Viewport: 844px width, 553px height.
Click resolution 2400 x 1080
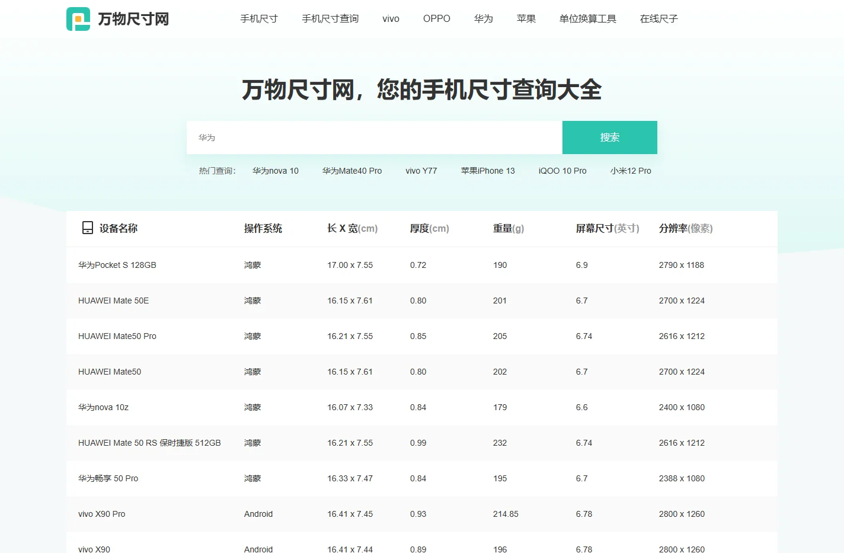[x=682, y=407]
